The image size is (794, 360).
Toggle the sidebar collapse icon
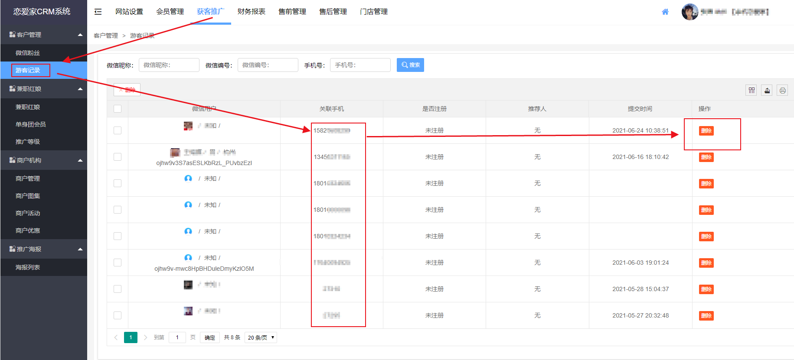98,12
